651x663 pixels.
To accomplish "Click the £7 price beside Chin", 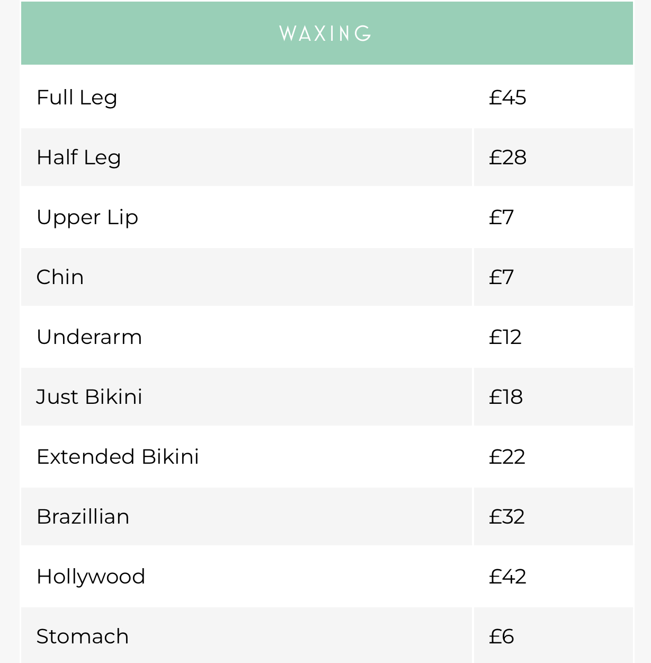I will 501,277.
